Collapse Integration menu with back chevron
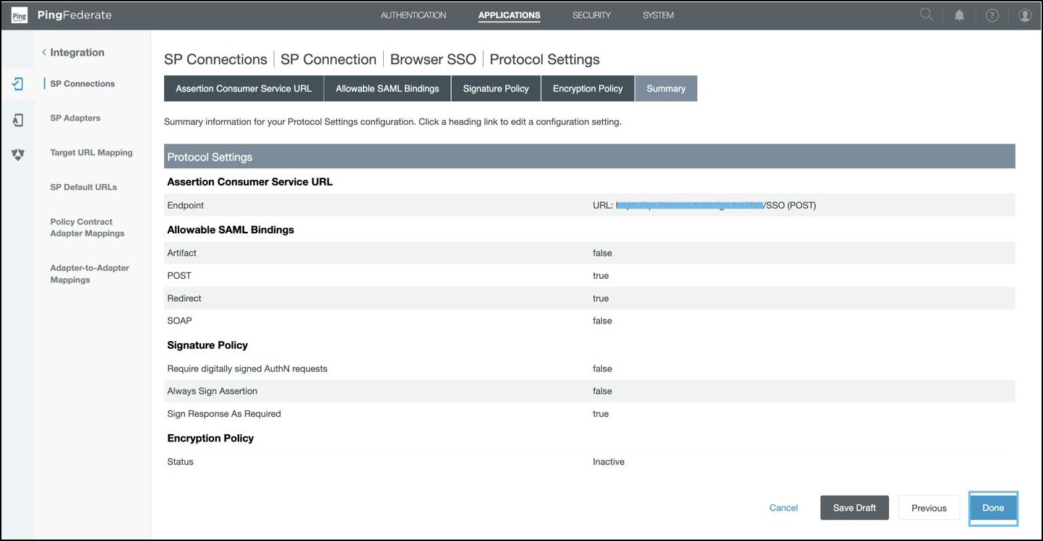1043x541 pixels. coord(44,53)
